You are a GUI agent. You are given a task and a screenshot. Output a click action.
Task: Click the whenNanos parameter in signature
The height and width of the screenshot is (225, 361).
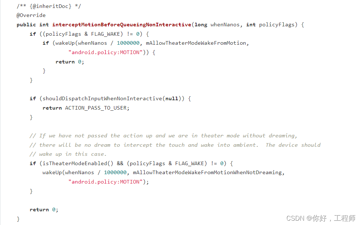coord(225,25)
